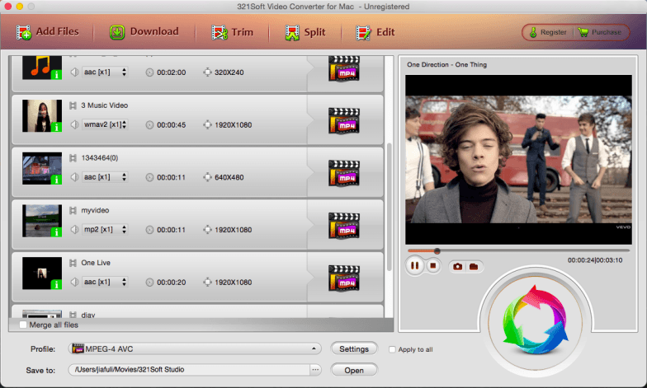Click MP4 output format icon for One Live
The width and height of the screenshot is (647, 388).
[344, 278]
